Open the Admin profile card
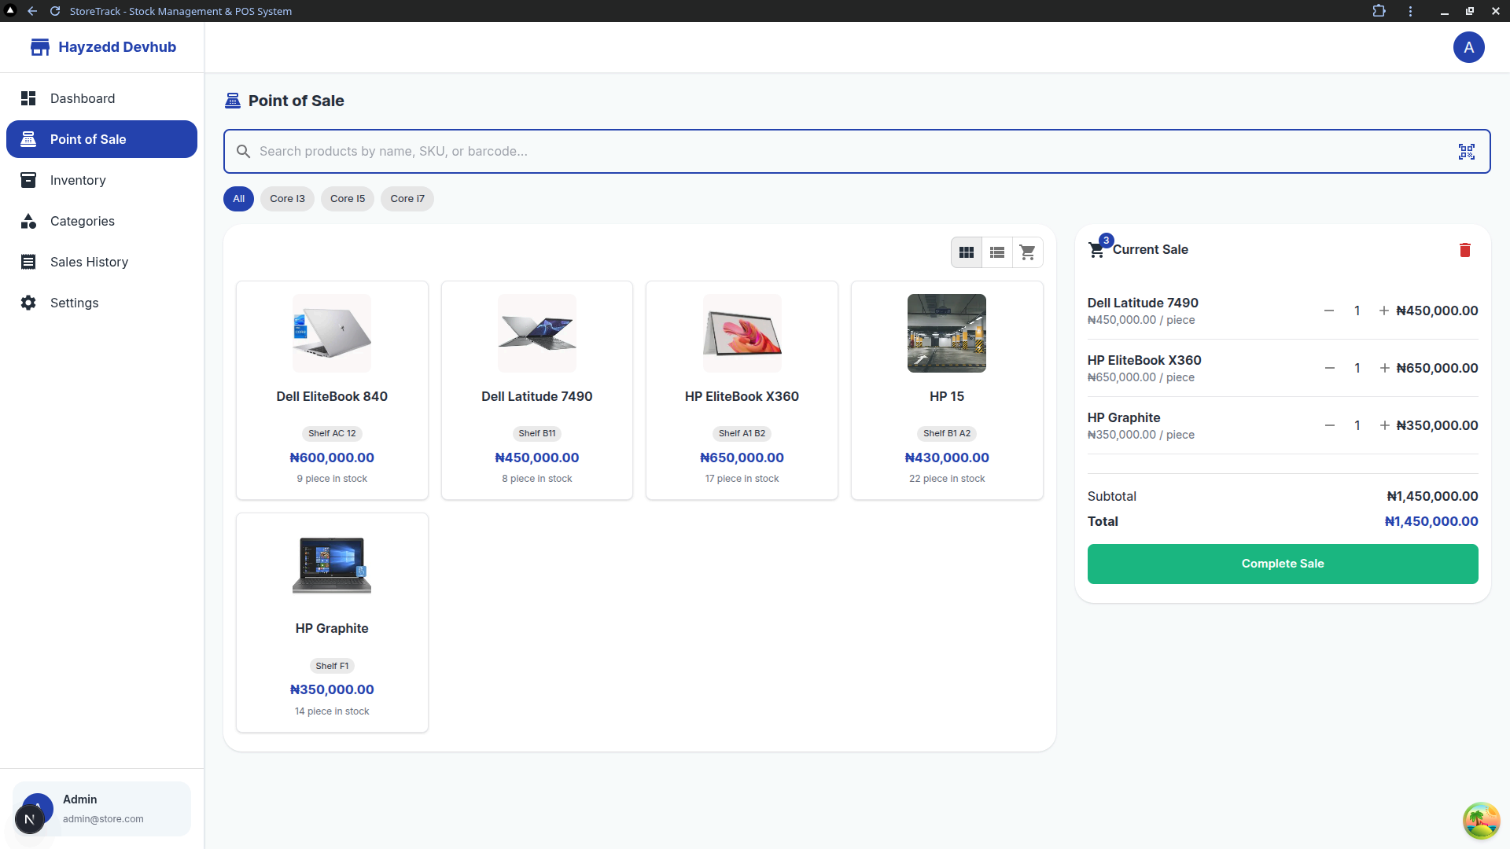The image size is (1510, 849). click(x=101, y=809)
